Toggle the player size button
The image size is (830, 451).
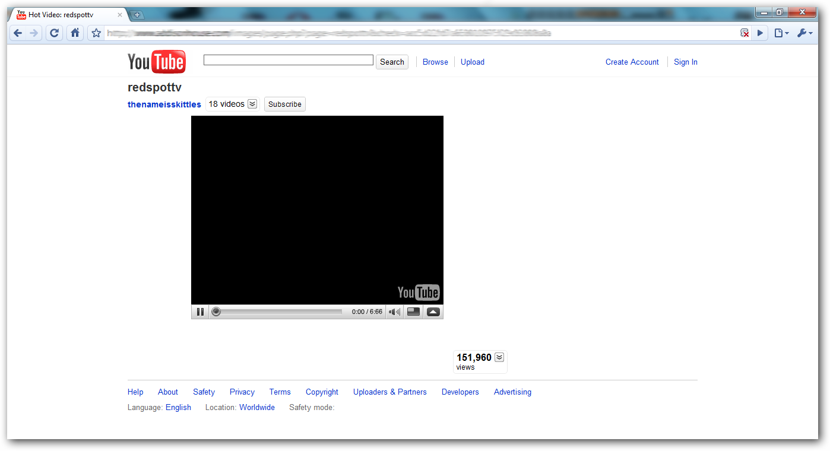413,312
